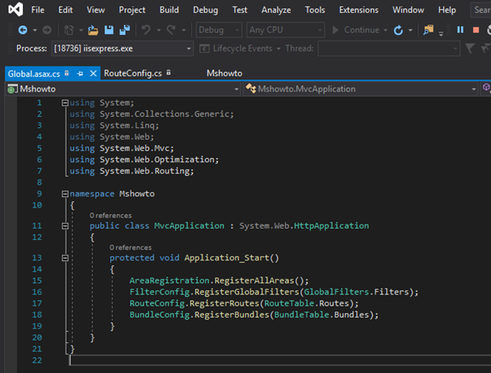The image size is (491, 373).
Task: Close the Global.asax.cs tab
Action: pos(93,74)
